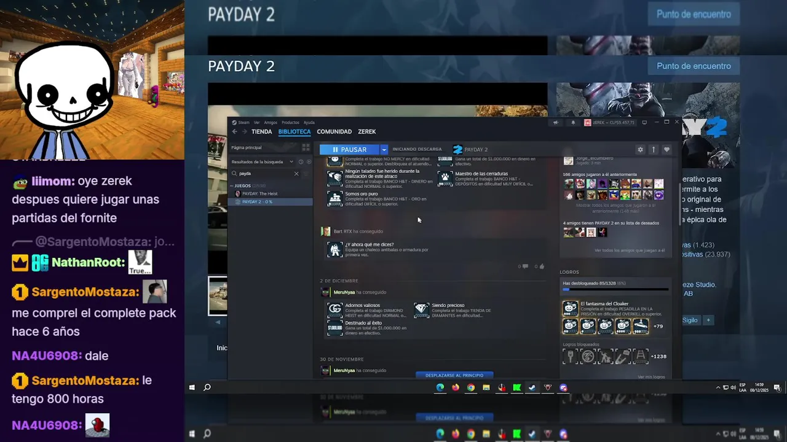787x442 pixels.
Task: Click the plus button beside Sigilo tag
Action: (708, 320)
